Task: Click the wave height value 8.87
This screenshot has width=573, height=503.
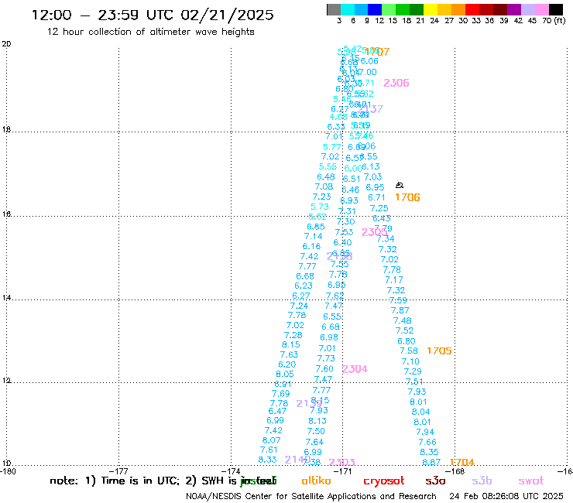Action: click(x=431, y=462)
